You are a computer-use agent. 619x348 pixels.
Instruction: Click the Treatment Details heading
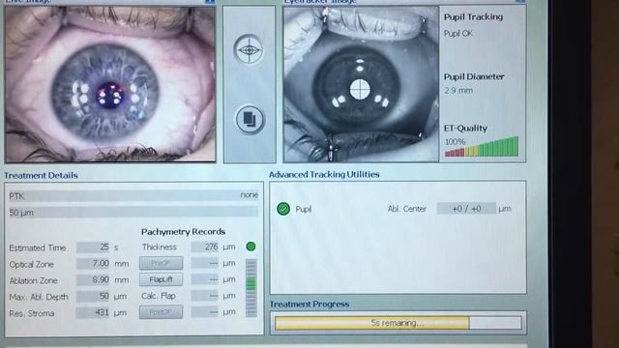pos(41,175)
